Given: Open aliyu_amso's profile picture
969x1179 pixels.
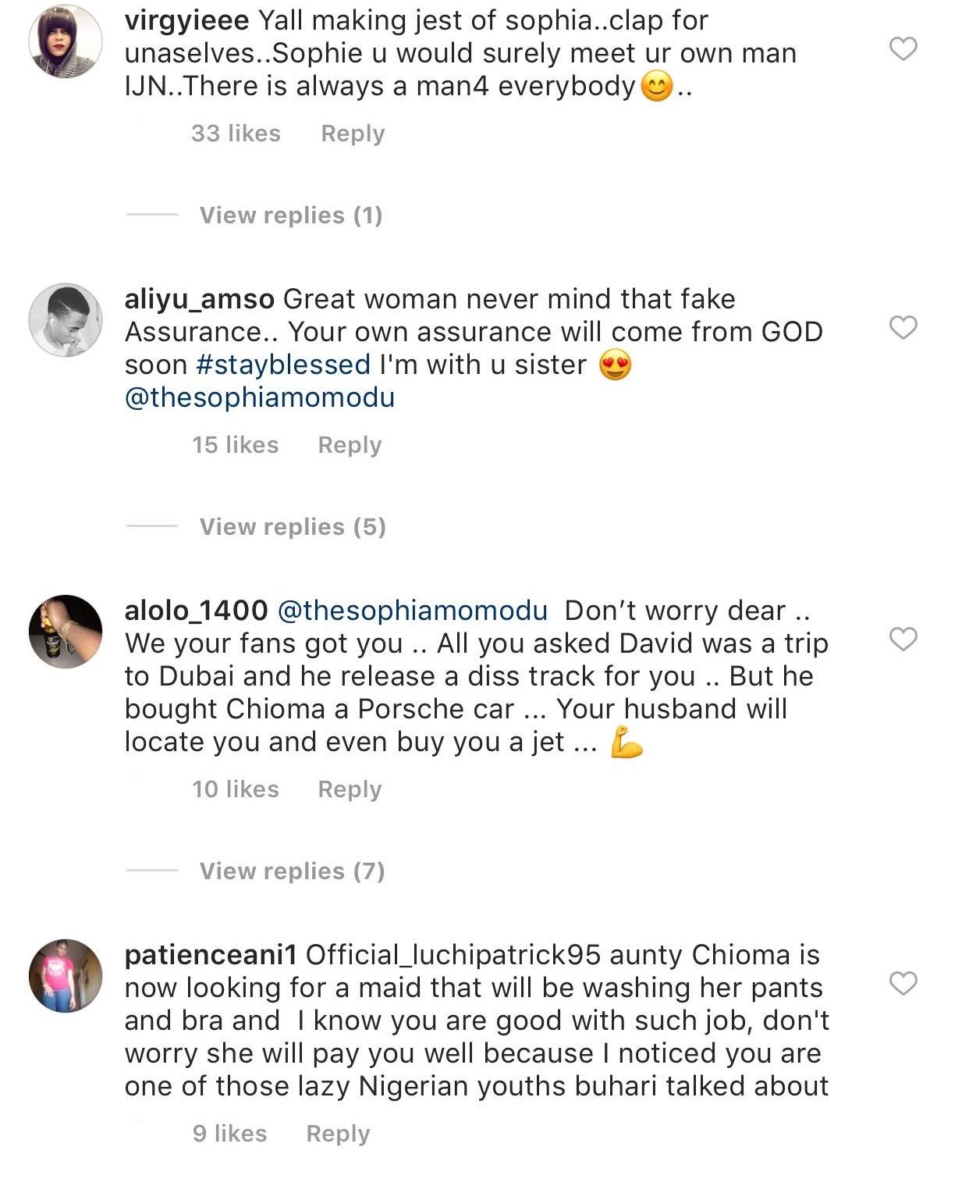Looking at the screenshot, I should [x=66, y=320].
